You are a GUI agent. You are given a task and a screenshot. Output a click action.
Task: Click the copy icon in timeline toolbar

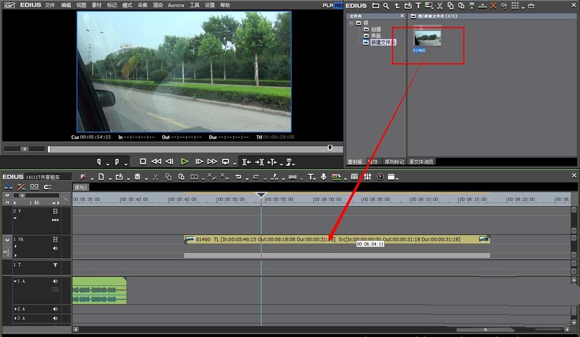[168, 177]
